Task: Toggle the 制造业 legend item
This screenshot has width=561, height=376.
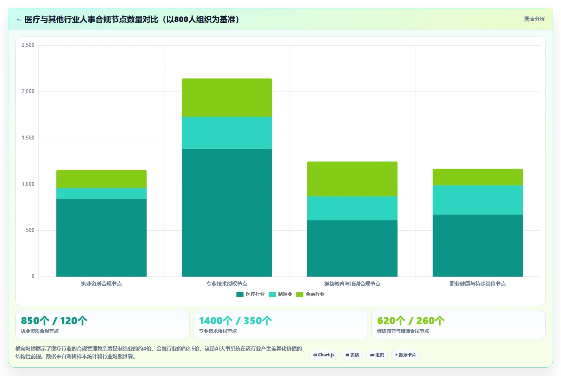Action: click(280, 294)
